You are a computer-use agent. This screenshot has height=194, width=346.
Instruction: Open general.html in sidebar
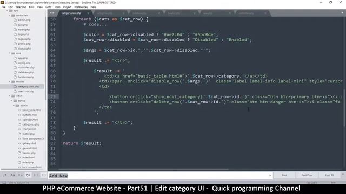pyautogui.click(x=30, y=148)
